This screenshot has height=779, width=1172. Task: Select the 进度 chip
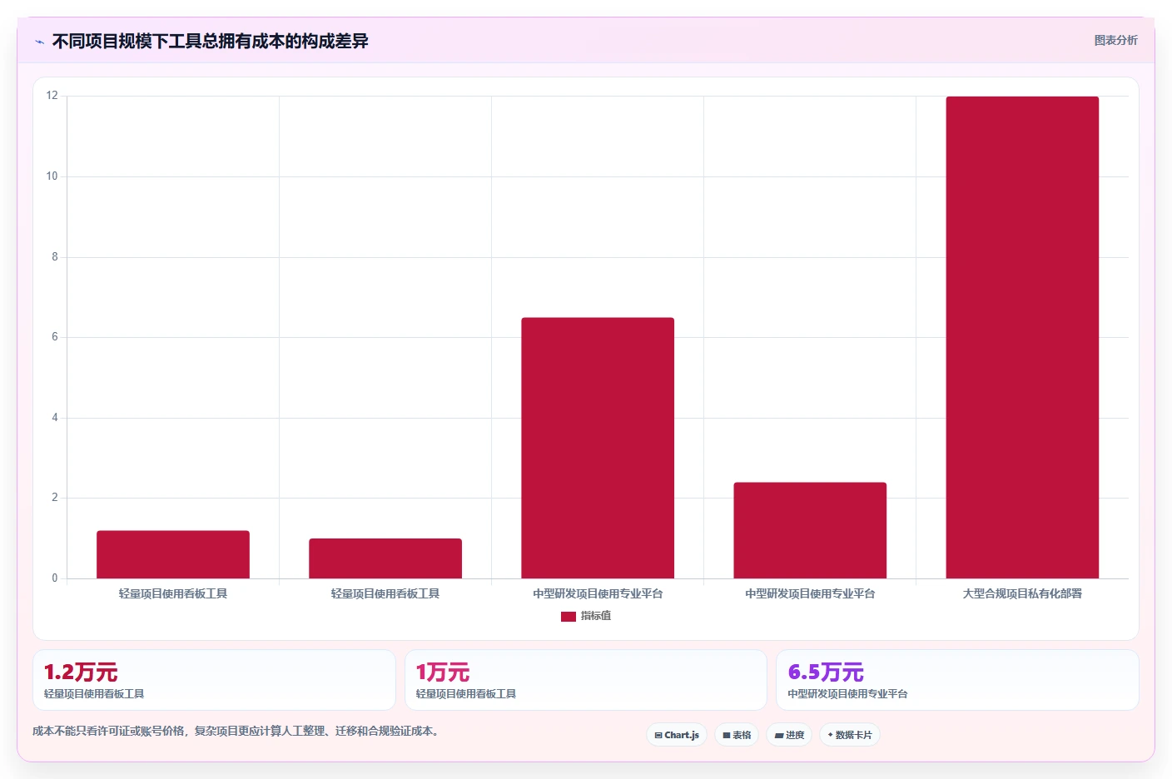[x=789, y=735]
